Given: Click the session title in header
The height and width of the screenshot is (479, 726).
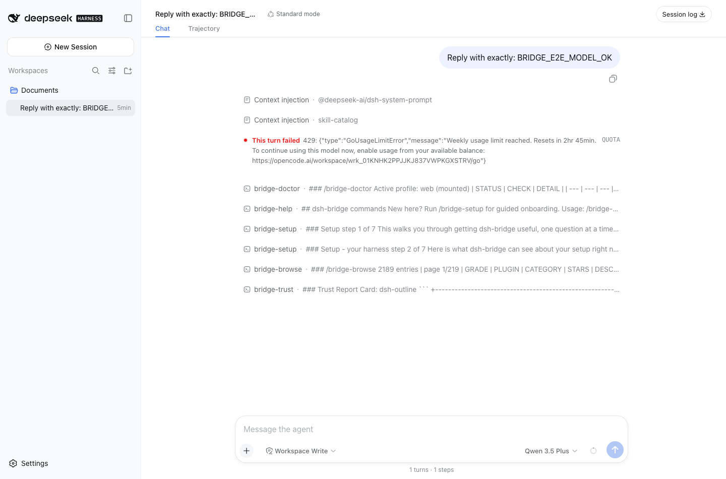Looking at the screenshot, I should tap(205, 14).
